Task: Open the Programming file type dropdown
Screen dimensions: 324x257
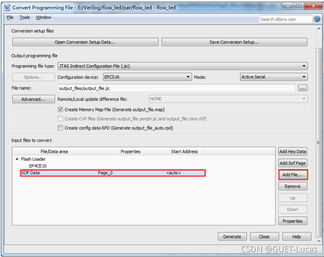Action: pos(183,66)
